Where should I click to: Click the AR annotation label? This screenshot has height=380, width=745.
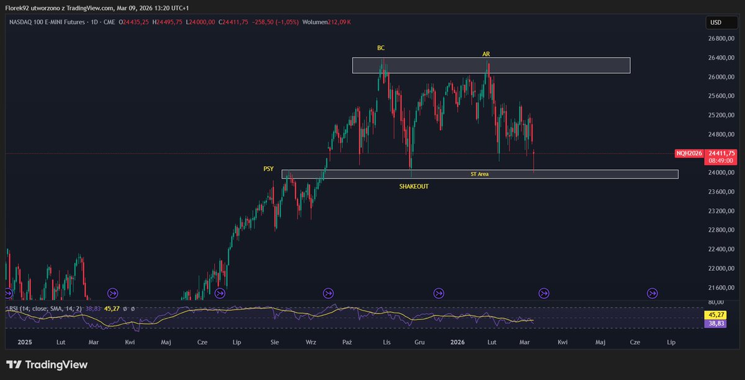[x=486, y=54]
